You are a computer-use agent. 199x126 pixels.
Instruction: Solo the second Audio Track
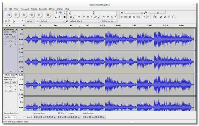14,82
